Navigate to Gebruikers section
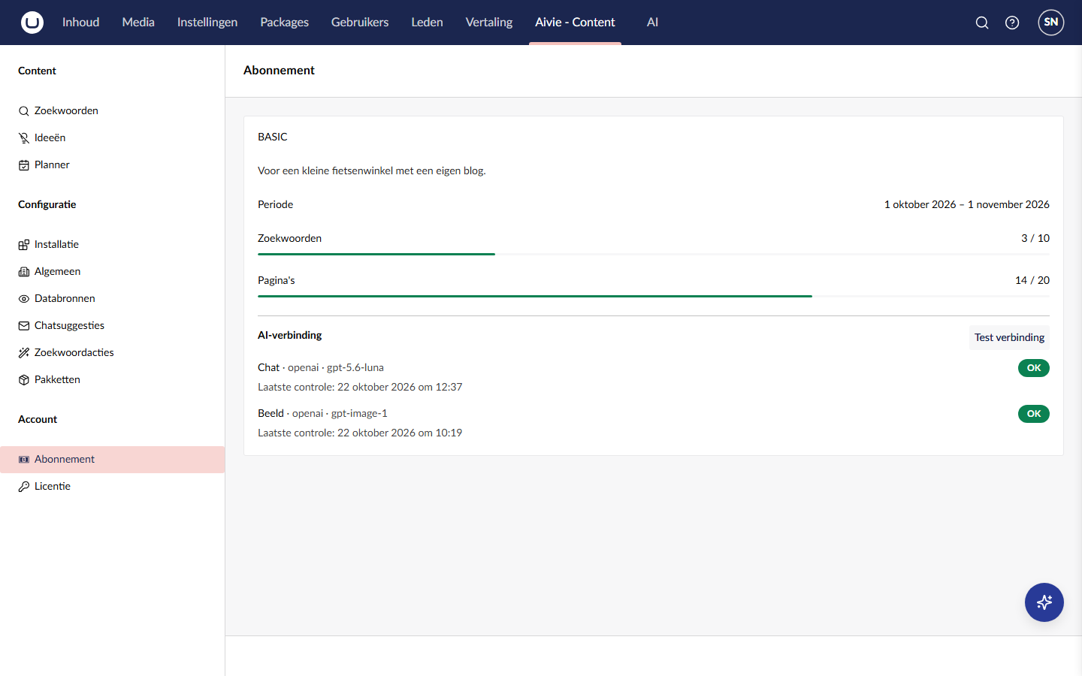 click(x=360, y=23)
